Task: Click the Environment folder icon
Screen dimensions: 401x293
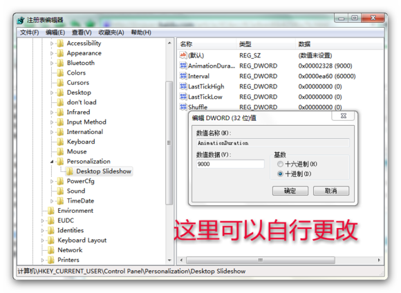Action: 51,211
